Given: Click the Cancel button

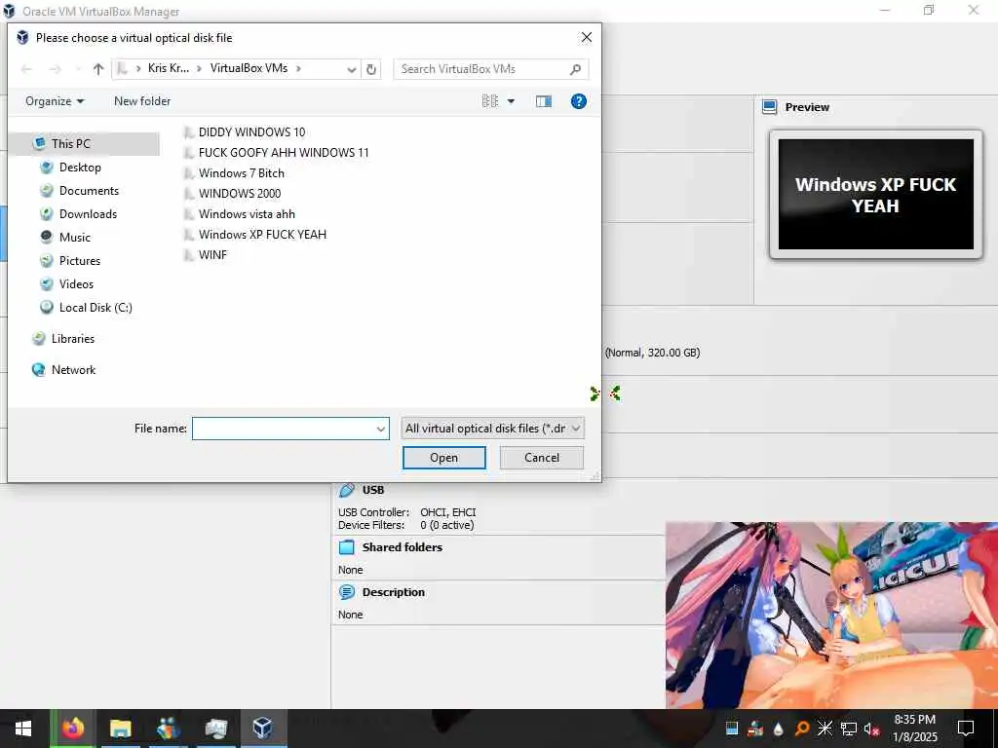Looking at the screenshot, I should pos(542,458).
